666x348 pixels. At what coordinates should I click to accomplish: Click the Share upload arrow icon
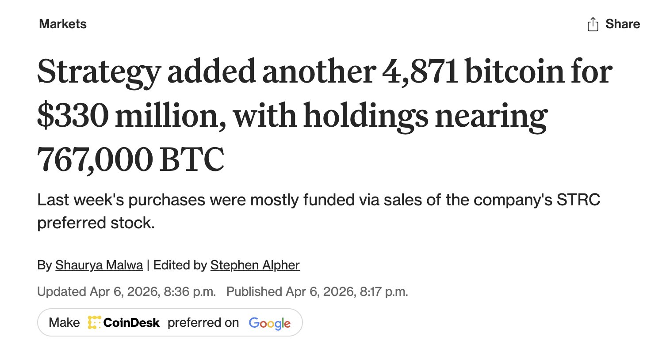tap(593, 24)
